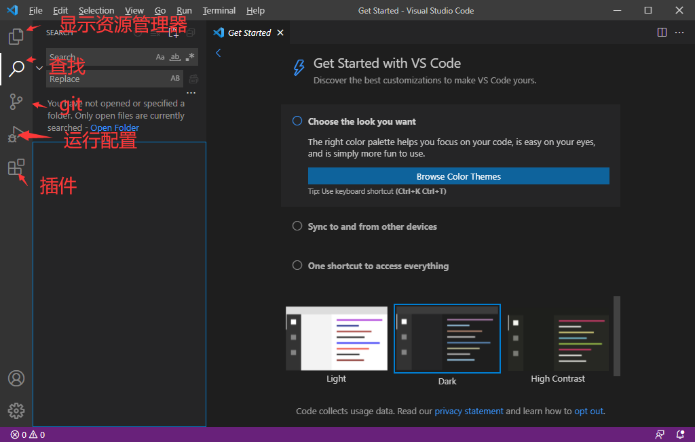Toggle search details ellipsis

pos(191,93)
